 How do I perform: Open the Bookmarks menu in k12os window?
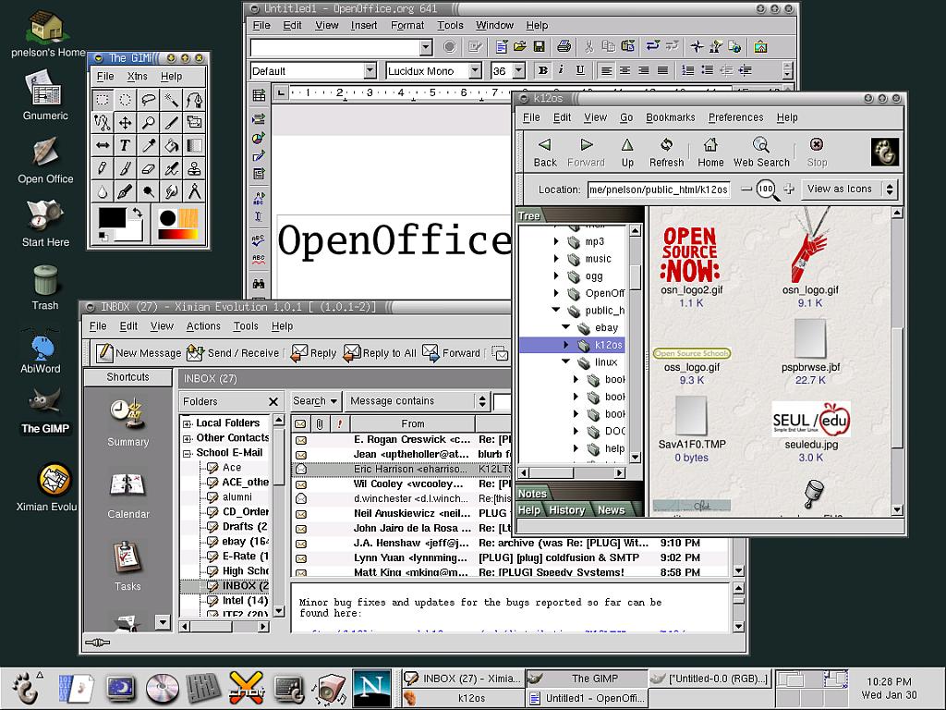click(x=671, y=117)
